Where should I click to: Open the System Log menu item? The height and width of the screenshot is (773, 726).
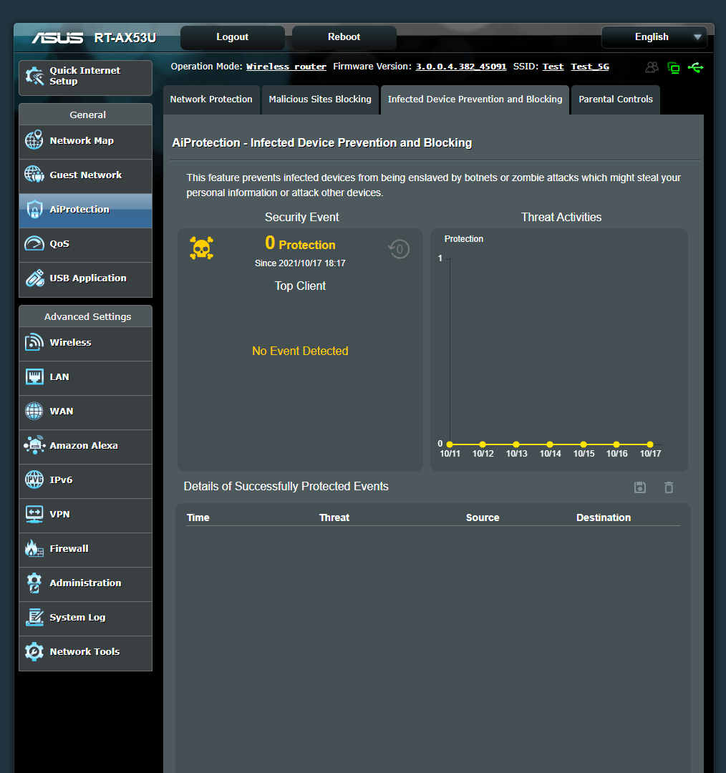[x=85, y=618]
